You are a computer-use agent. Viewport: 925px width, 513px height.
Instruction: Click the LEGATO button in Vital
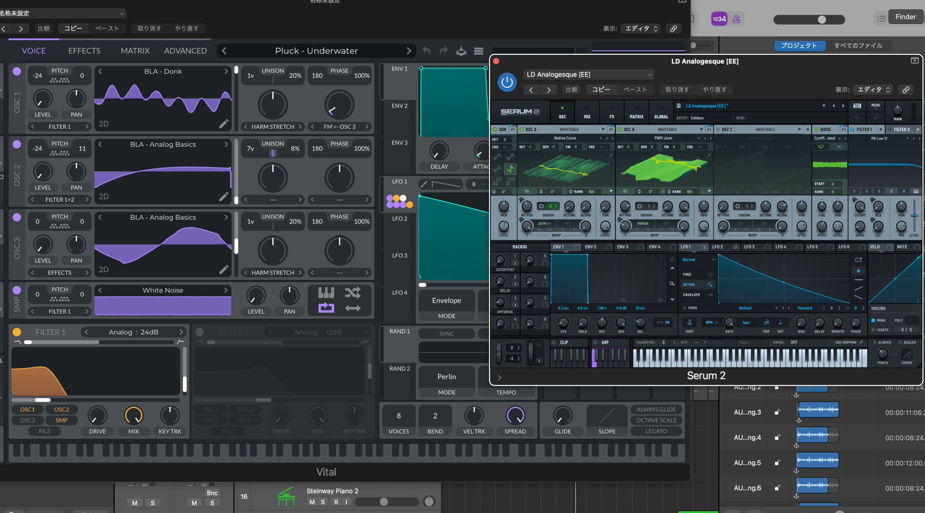pyautogui.click(x=656, y=431)
